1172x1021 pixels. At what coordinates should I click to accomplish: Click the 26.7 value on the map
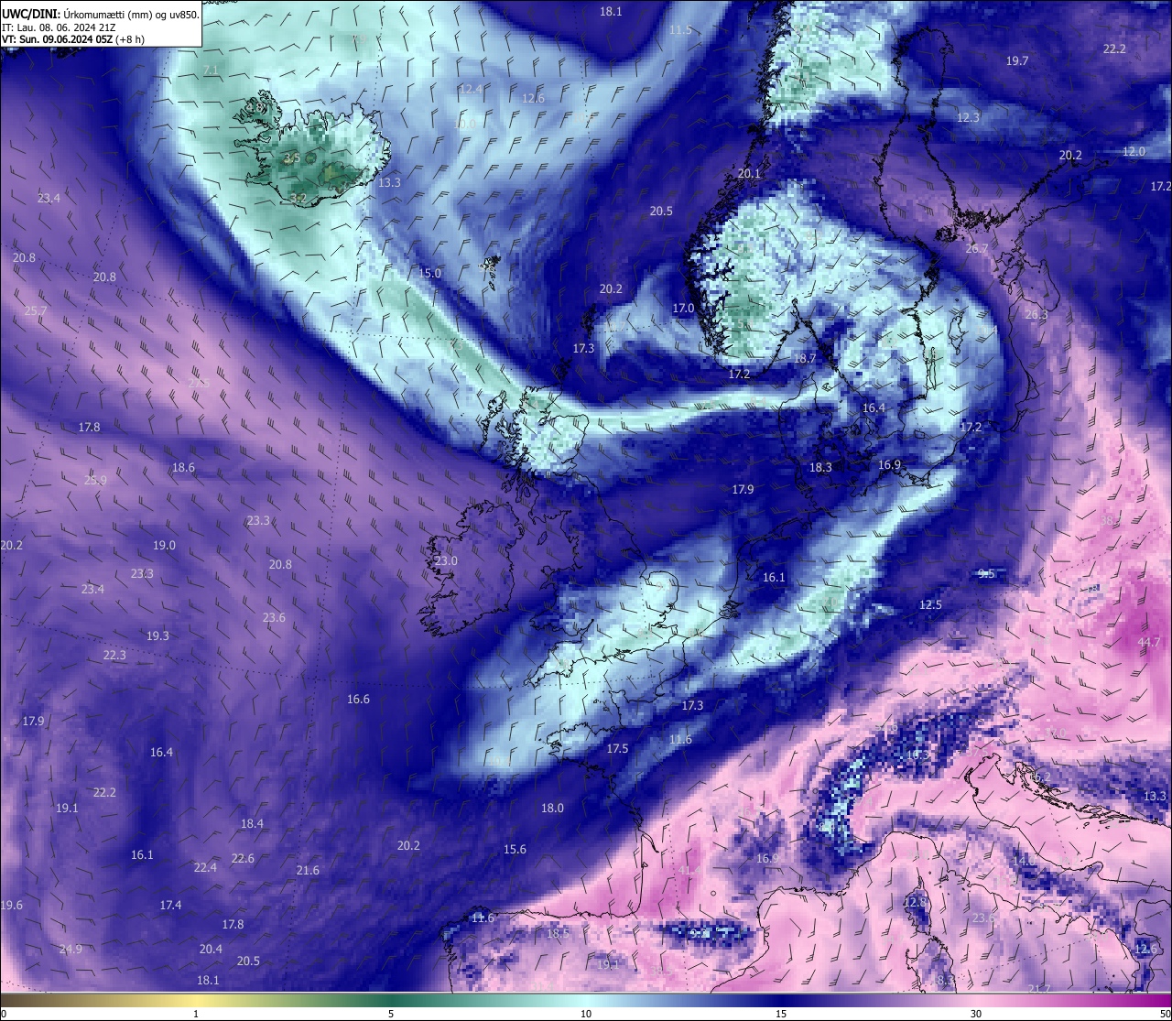pos(976,248)
